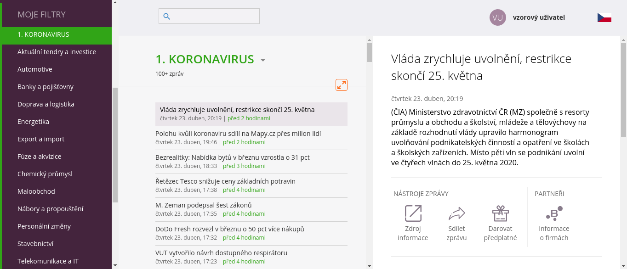Image resolution: width=627 pixels, height=269 pixels.
Task: Click the news list vertical scrollbar
Action: (x=369, y=53)
